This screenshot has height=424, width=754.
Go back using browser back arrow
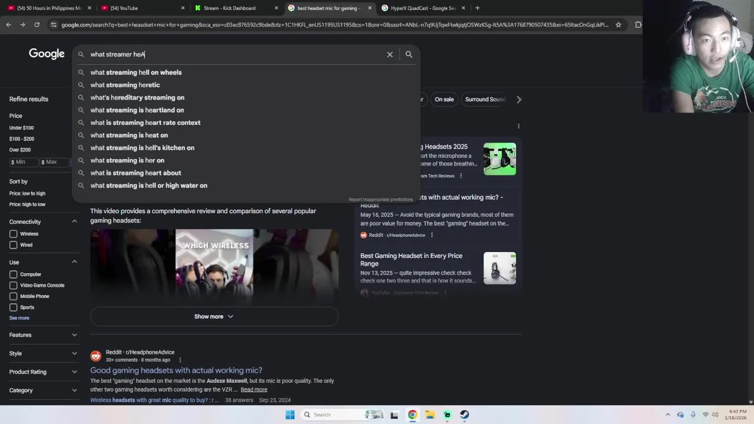coord(8,25)
